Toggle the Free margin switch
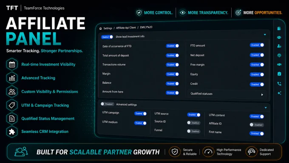The width and height of the screenshot is (289, 163). [x=257, y=65]
